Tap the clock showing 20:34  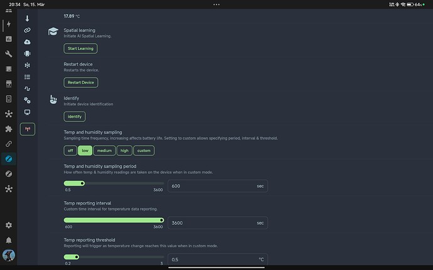point(14,4)
